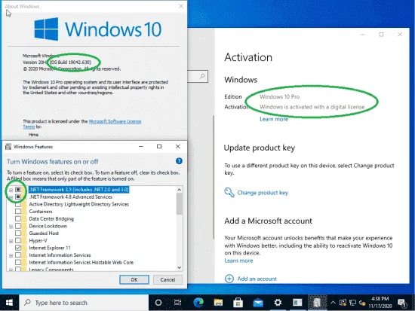Enable the Containers feature checkbox
Image resolution: width=415 pixels, height=311 pixels.
pyautogui.click(x=18, y=212)
